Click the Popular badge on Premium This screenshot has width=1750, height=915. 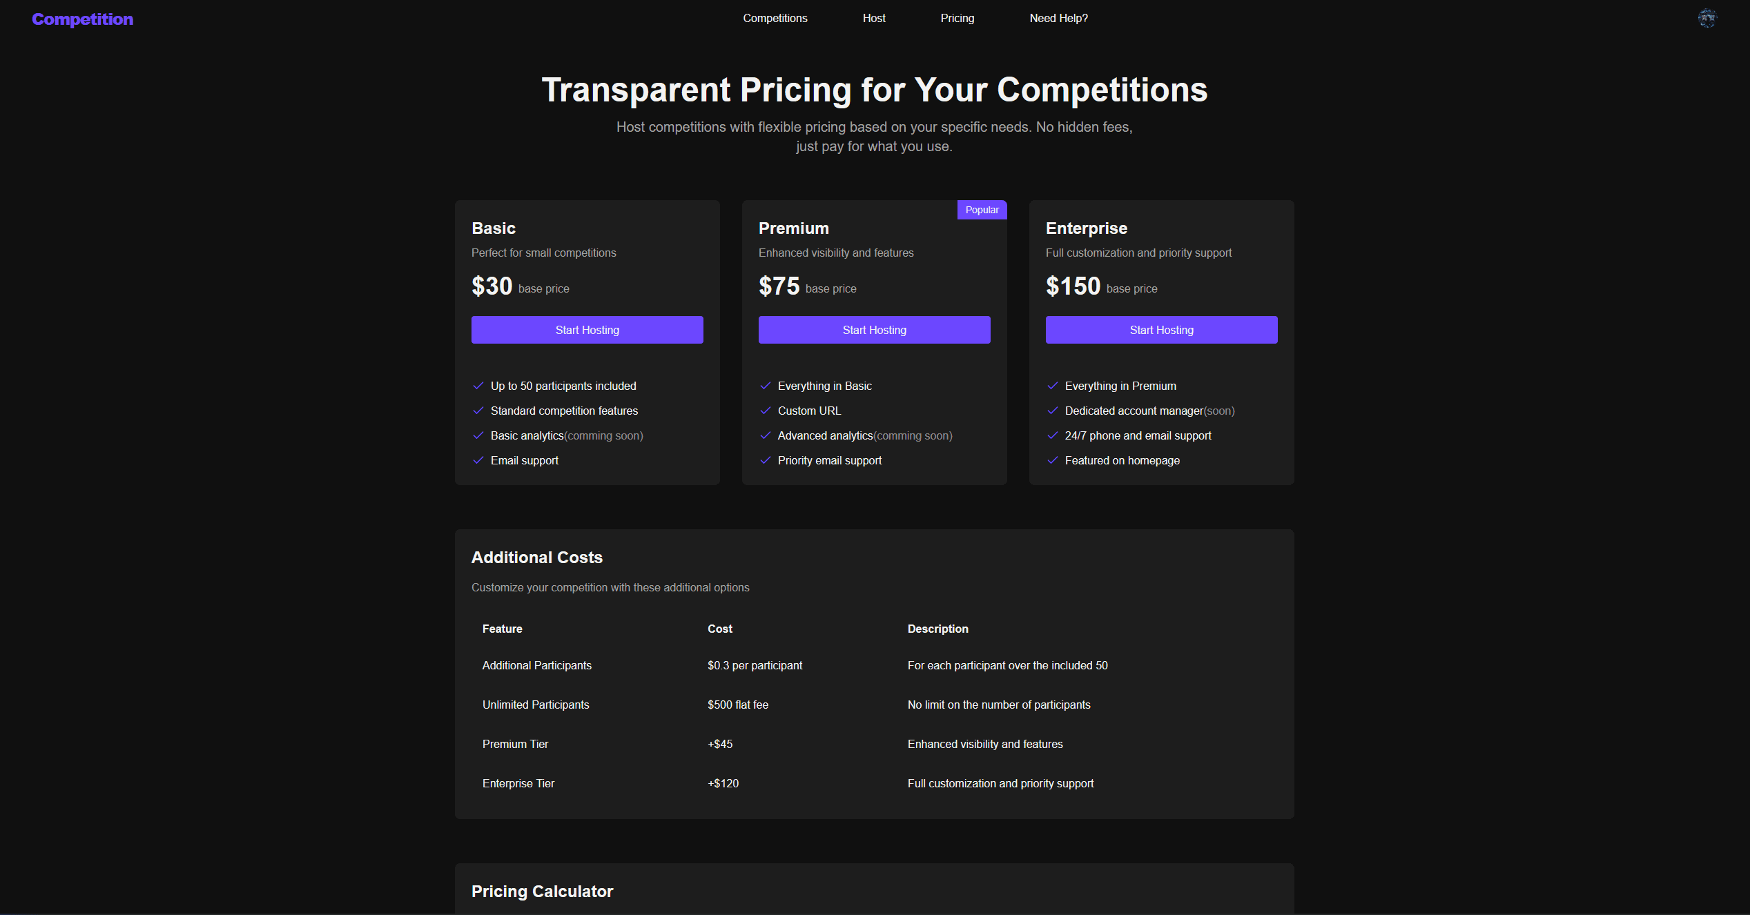point(982,210)
